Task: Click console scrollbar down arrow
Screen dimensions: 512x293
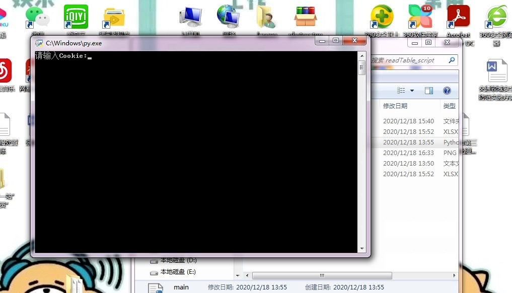Action: click(x=362, y=249)
